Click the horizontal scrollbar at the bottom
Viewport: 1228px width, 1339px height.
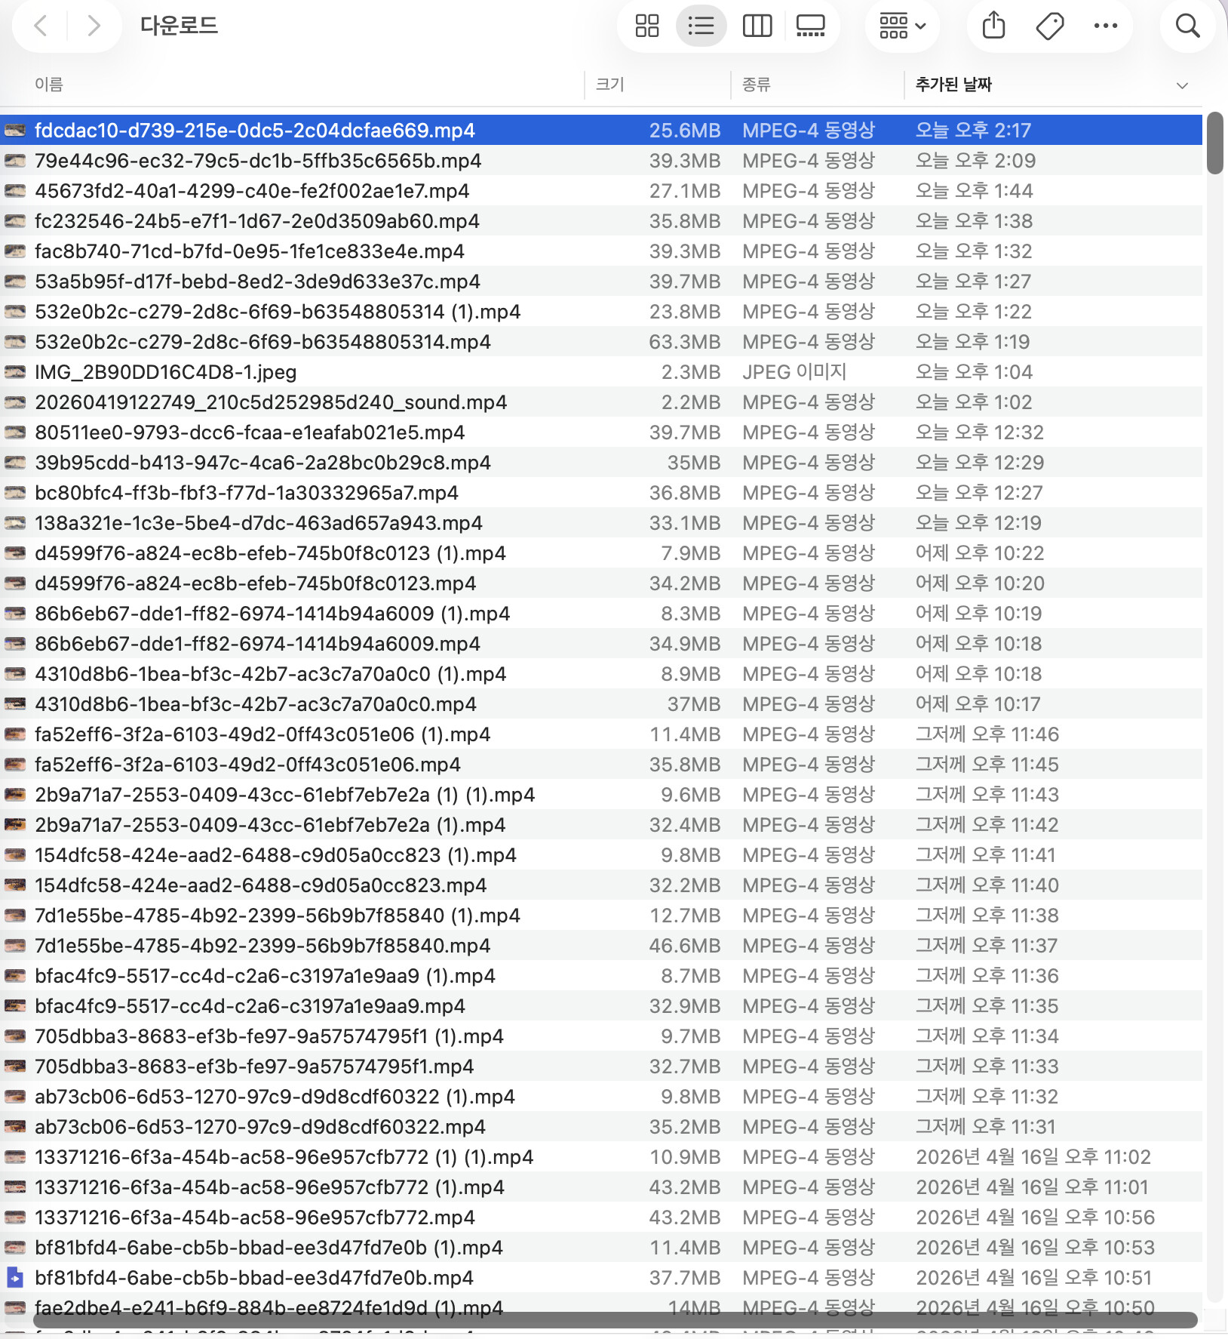click(x=616, y=1320)
